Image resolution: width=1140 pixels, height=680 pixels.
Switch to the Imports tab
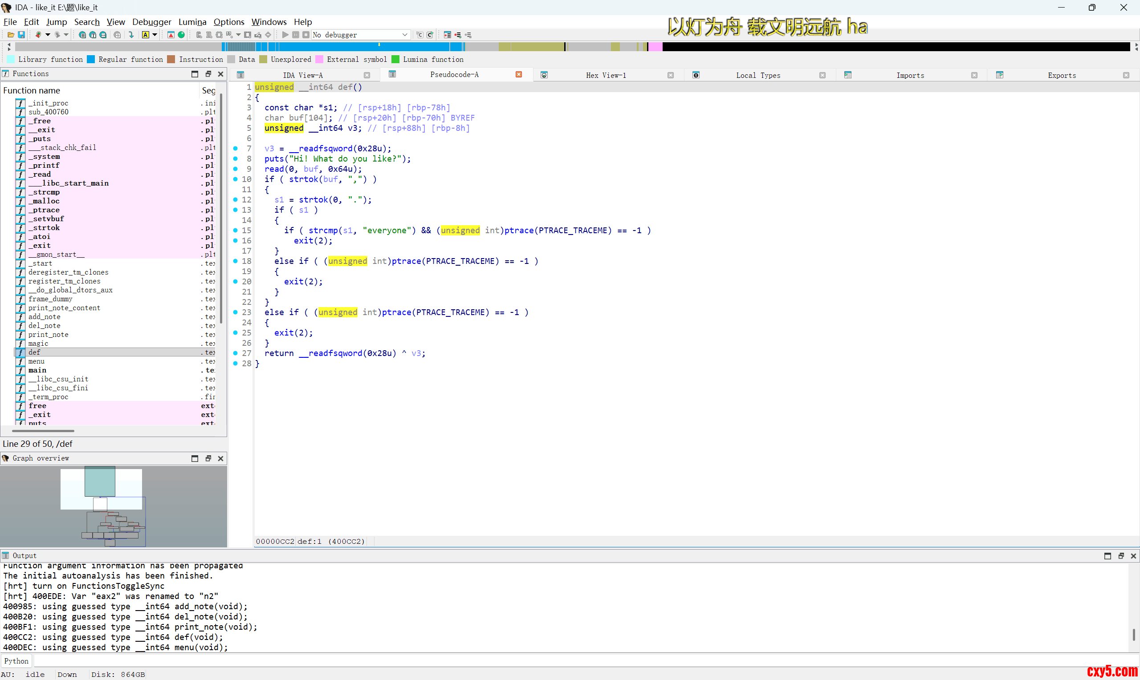(x=910, y=75)
